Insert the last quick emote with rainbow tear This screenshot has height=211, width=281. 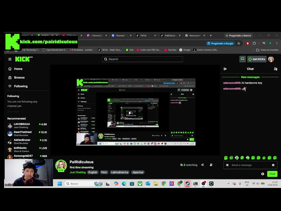point(275,158)
